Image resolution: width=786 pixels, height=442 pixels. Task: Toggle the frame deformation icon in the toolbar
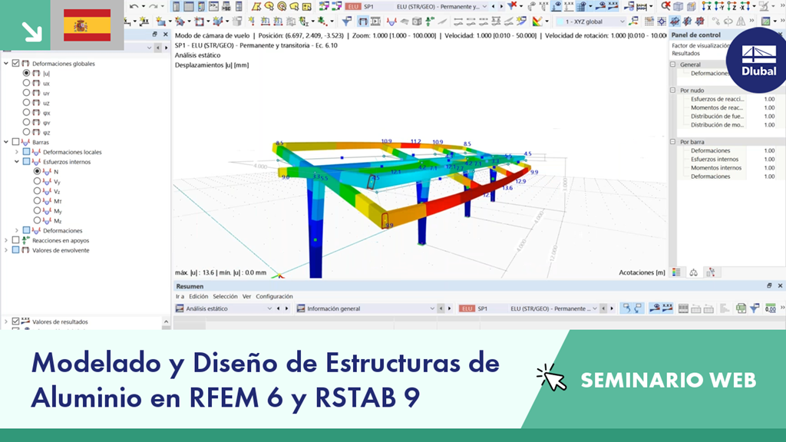(x=363, y=21)
